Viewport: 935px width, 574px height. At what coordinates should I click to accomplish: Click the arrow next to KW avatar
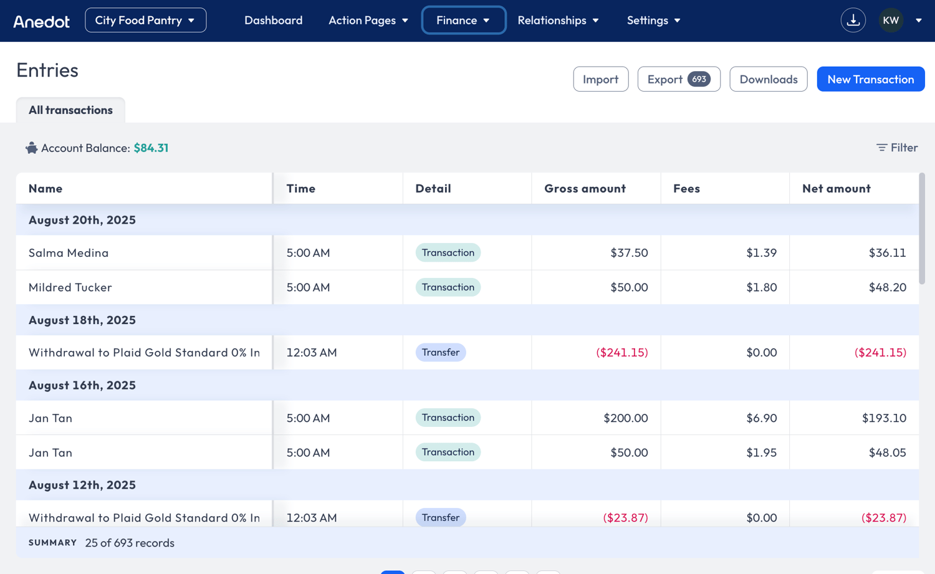click(x=918, y=21)
